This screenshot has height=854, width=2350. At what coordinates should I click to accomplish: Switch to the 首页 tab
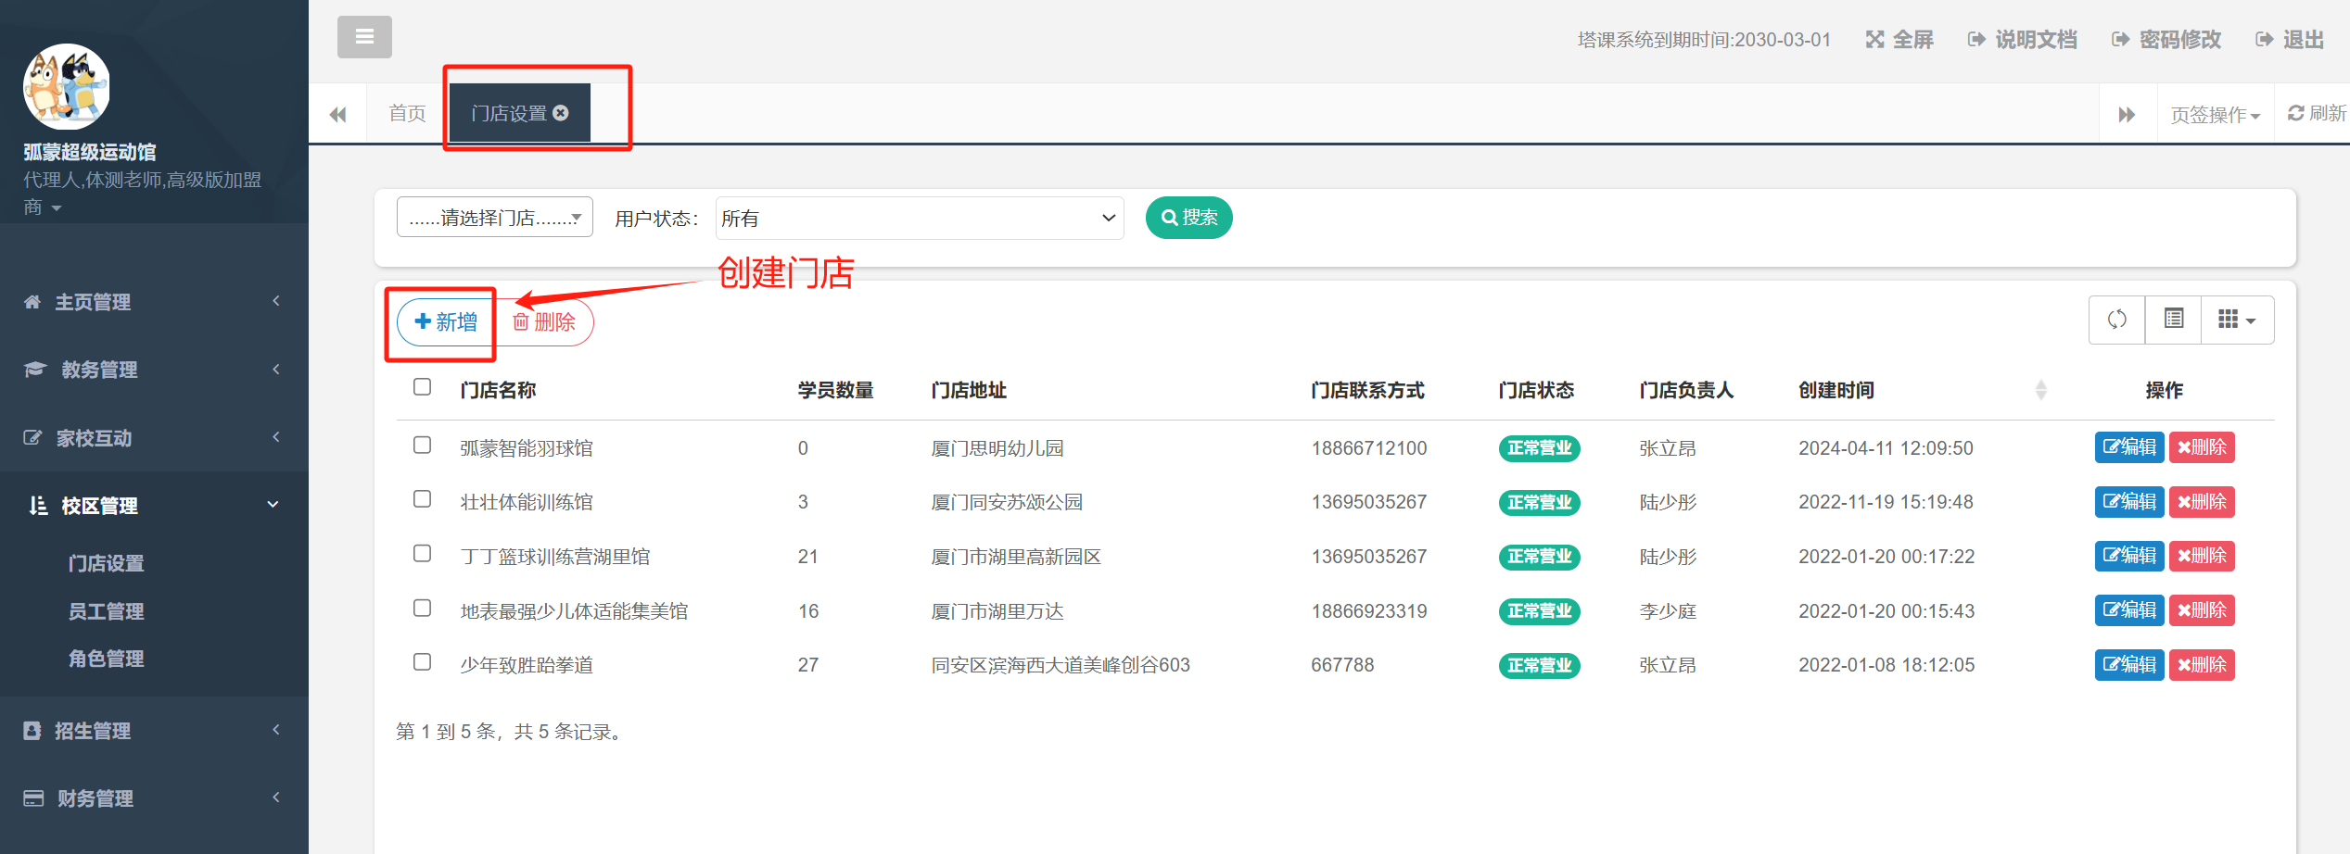pyautogui.click(x=407, y=113)
